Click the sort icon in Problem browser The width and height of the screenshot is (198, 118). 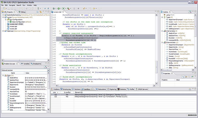click(46, 67)
